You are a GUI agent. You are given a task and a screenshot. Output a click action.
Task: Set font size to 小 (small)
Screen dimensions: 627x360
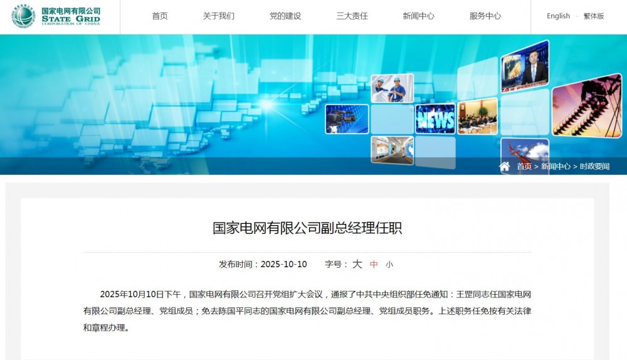tap(389, 265)
